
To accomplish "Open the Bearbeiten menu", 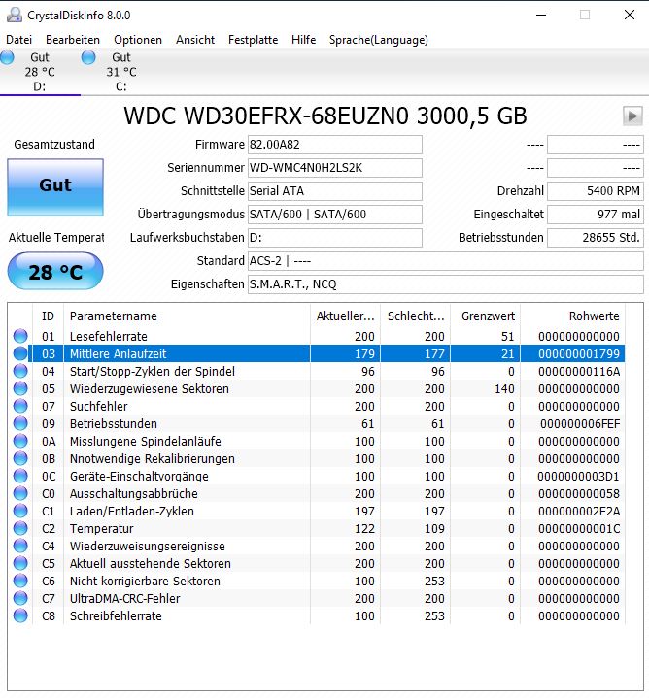I will (x=73, y=40).
